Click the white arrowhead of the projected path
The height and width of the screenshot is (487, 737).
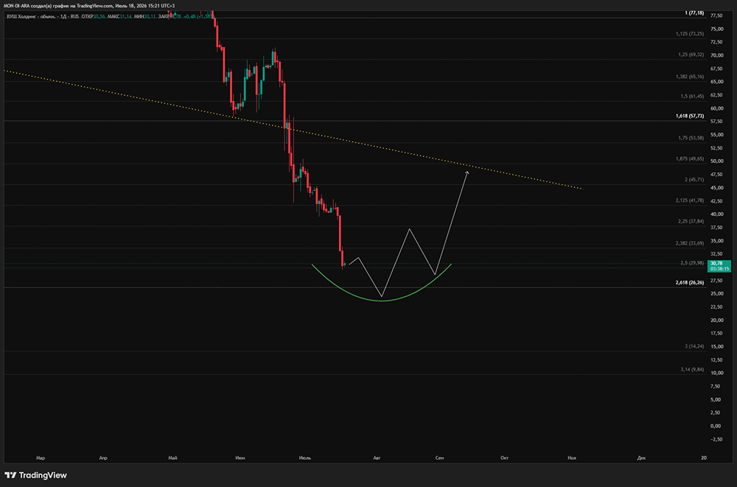[x=467, y=173]
